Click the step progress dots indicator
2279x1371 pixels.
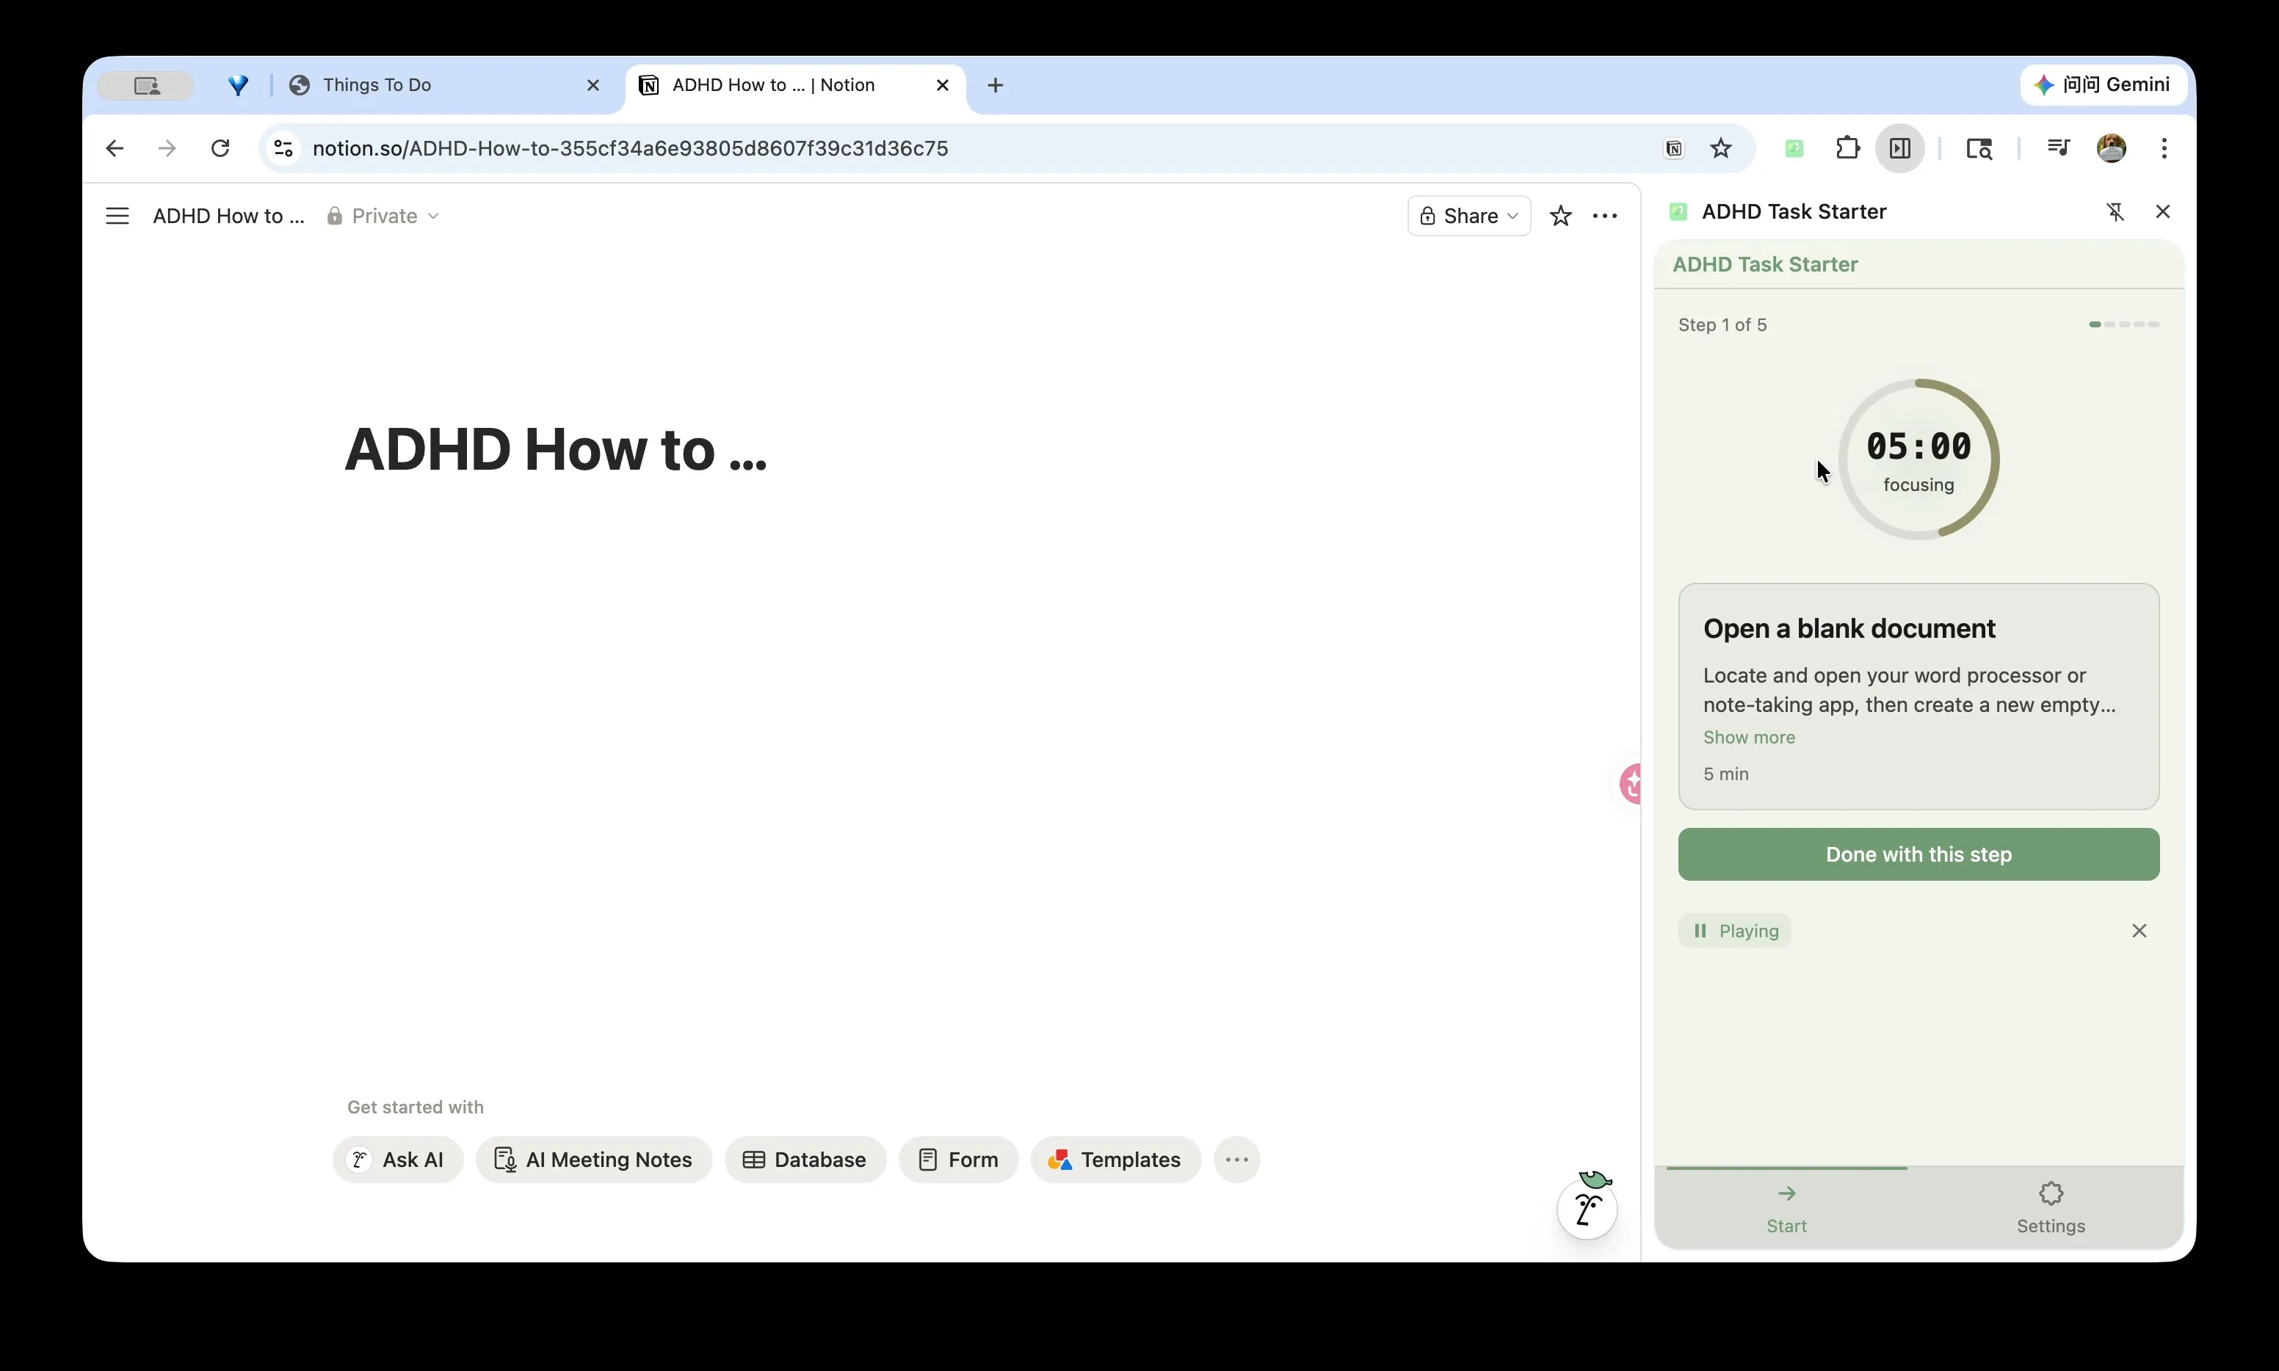pyautogui.click(x=2124, y=324)
